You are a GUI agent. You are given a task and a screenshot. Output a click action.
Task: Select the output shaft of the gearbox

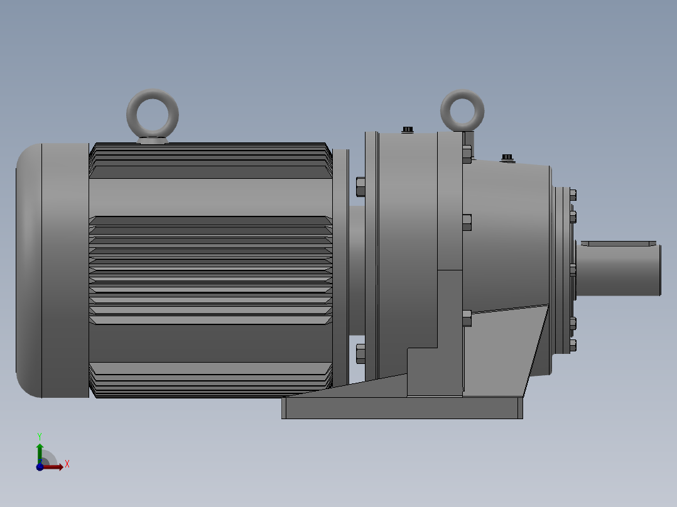[618, 270]
